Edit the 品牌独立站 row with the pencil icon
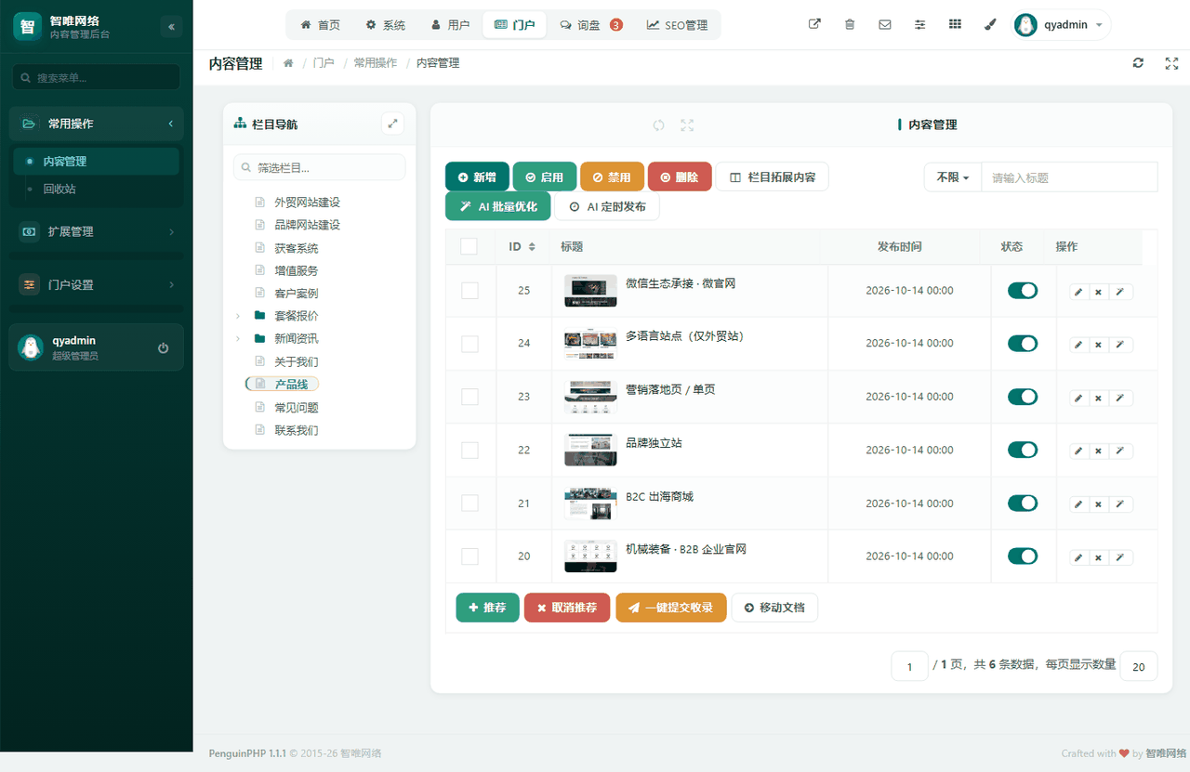This screenshot has height=772, width=1190. click(1078, 451)
